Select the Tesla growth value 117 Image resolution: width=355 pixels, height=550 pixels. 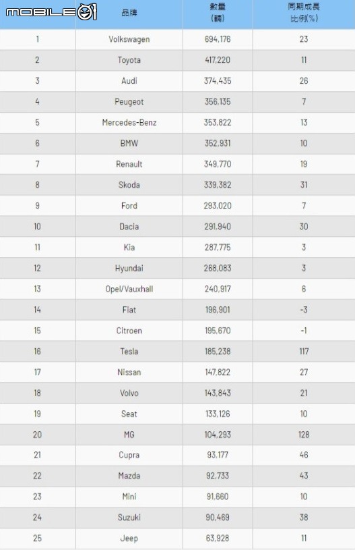tap(304, 352)
